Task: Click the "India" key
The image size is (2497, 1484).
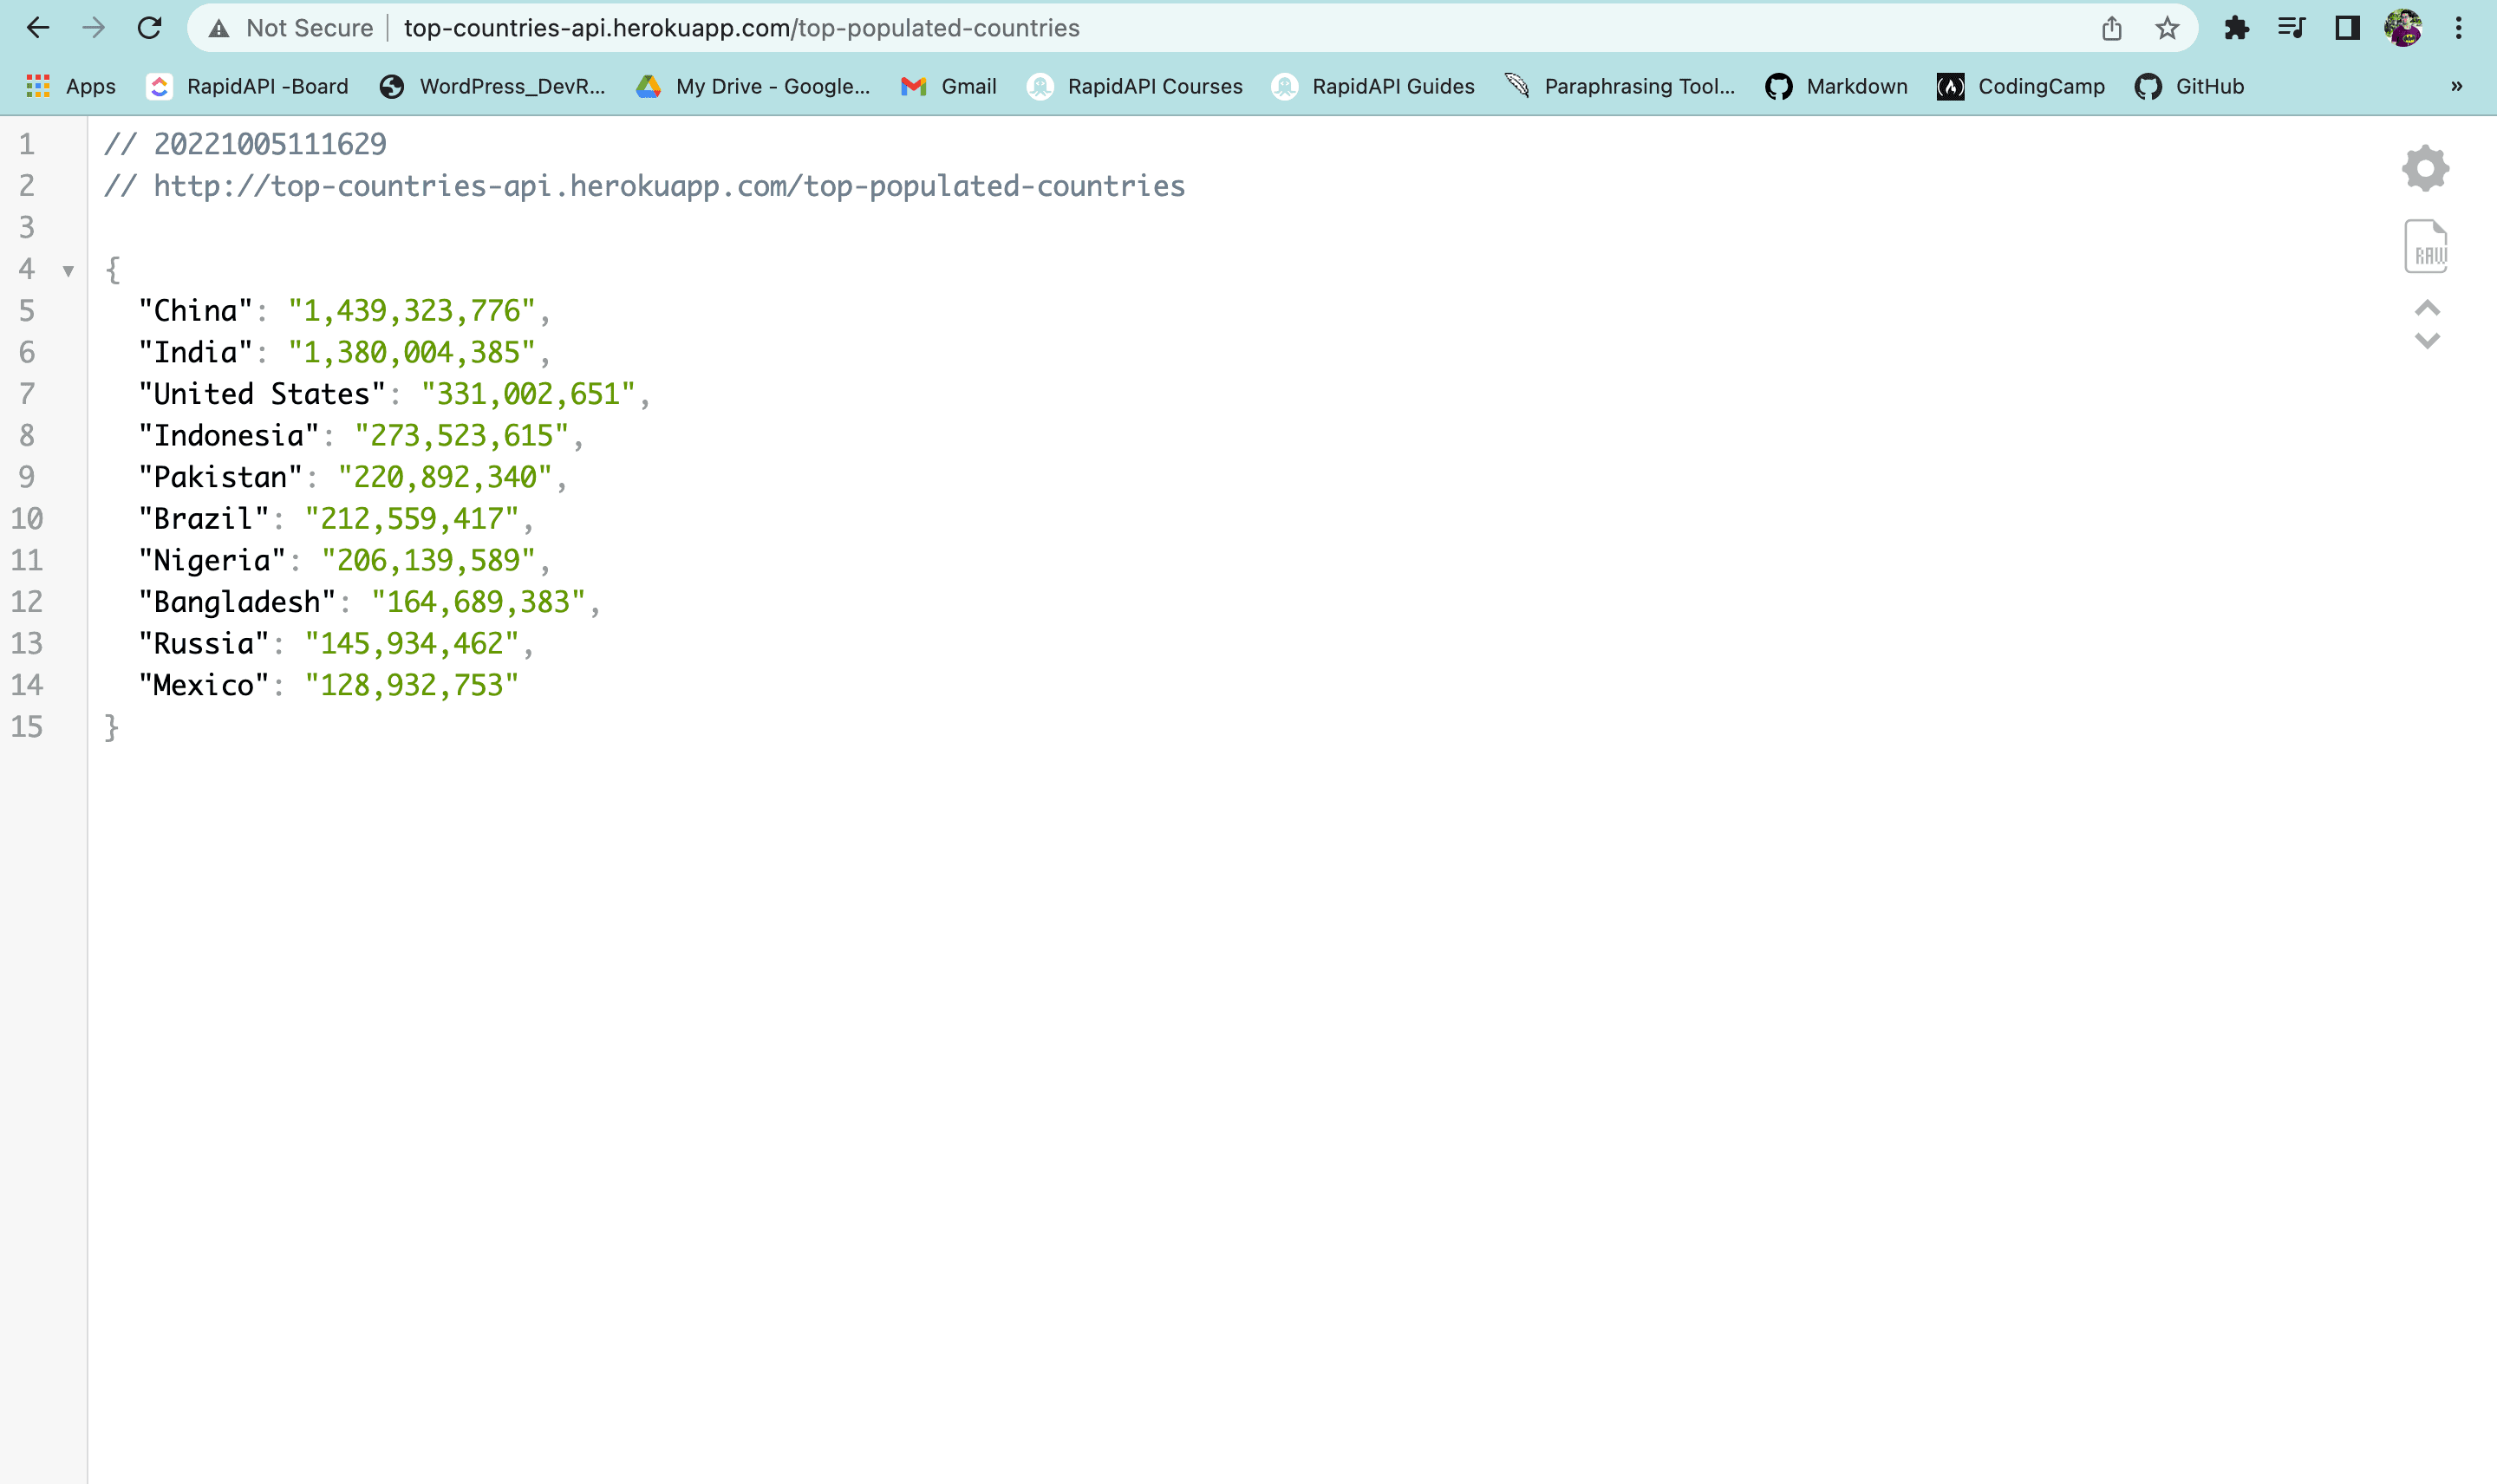Action: 195,352
